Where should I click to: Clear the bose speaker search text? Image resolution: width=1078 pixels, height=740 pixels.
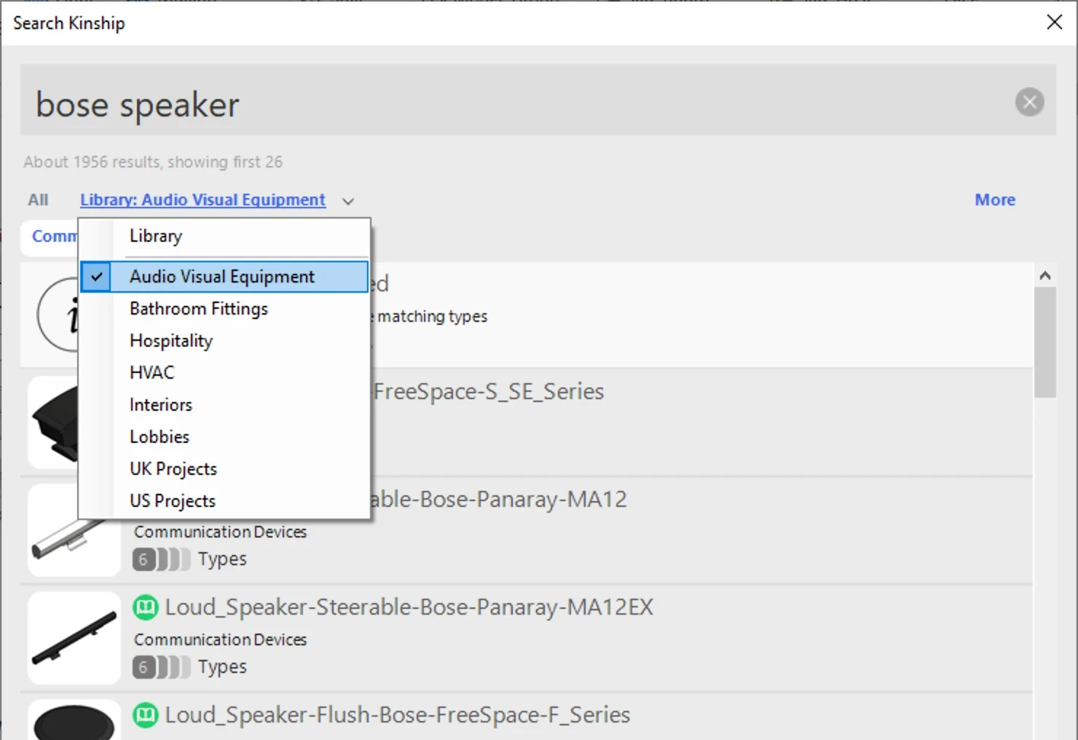(1029, 102)
